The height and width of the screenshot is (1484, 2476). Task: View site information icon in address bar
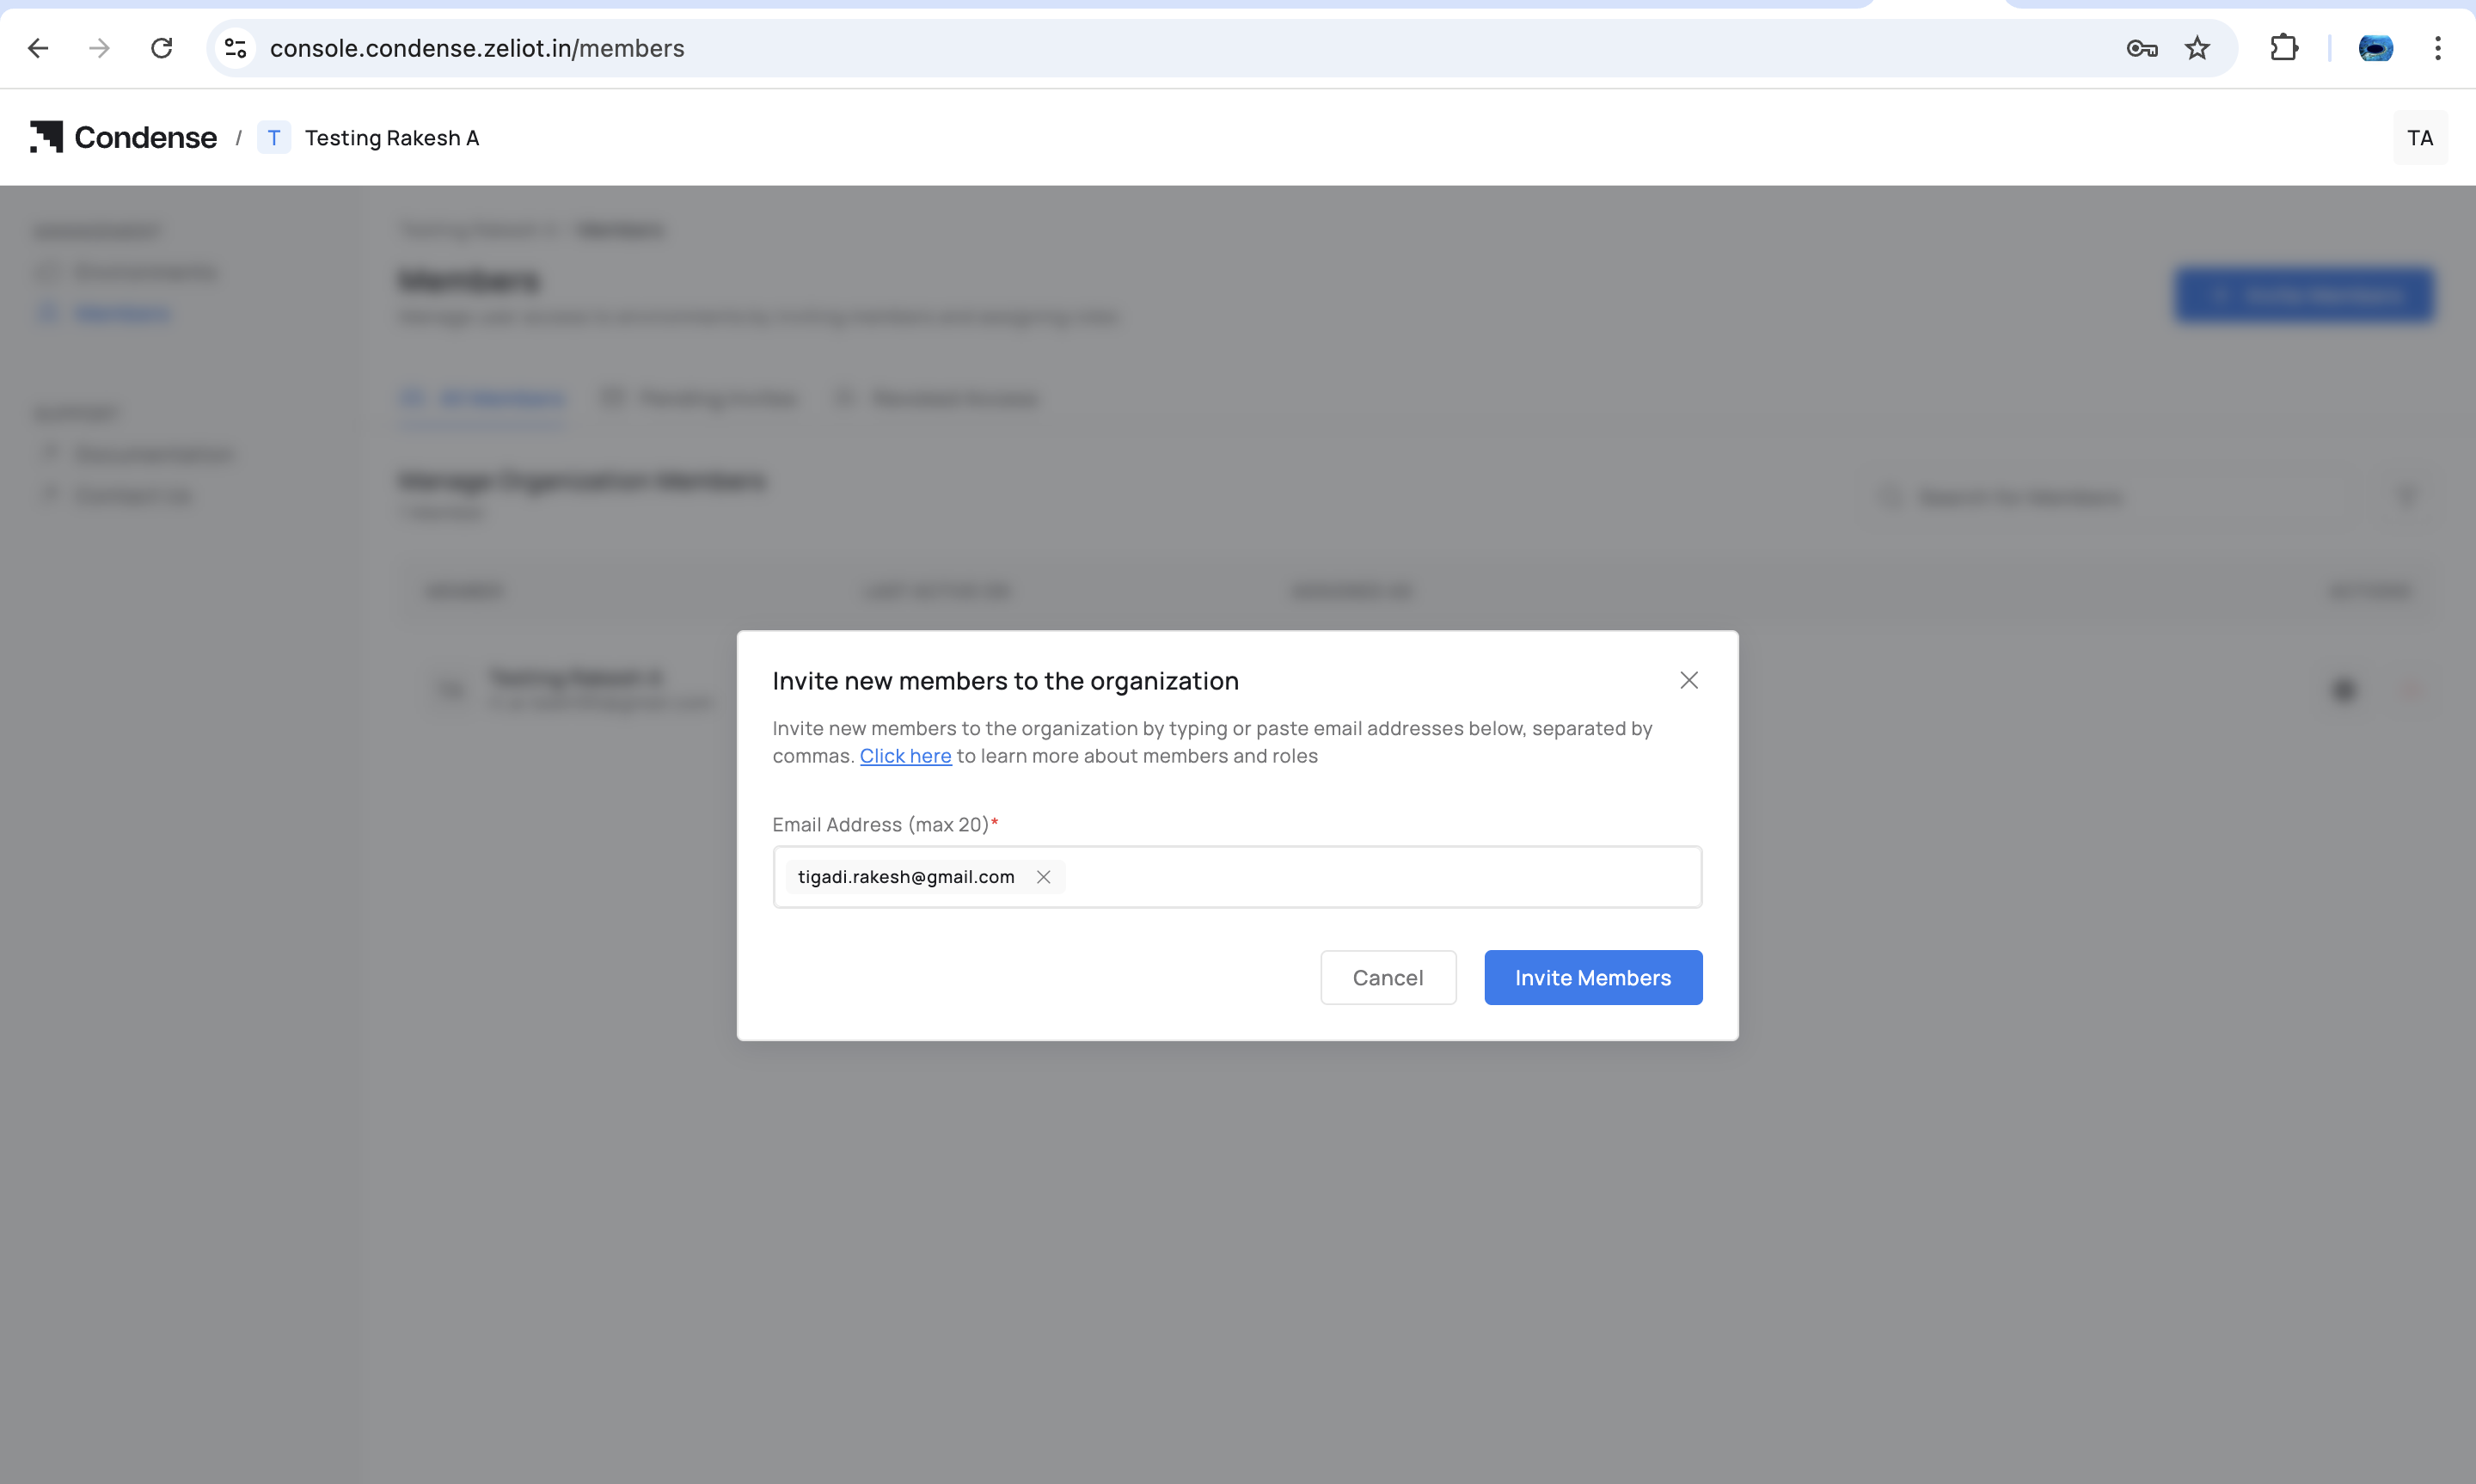[x=235, y=48]
